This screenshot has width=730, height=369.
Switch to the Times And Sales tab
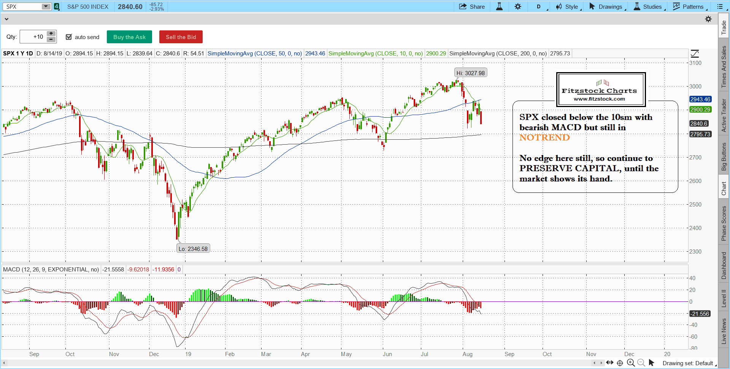coord(724,67)
